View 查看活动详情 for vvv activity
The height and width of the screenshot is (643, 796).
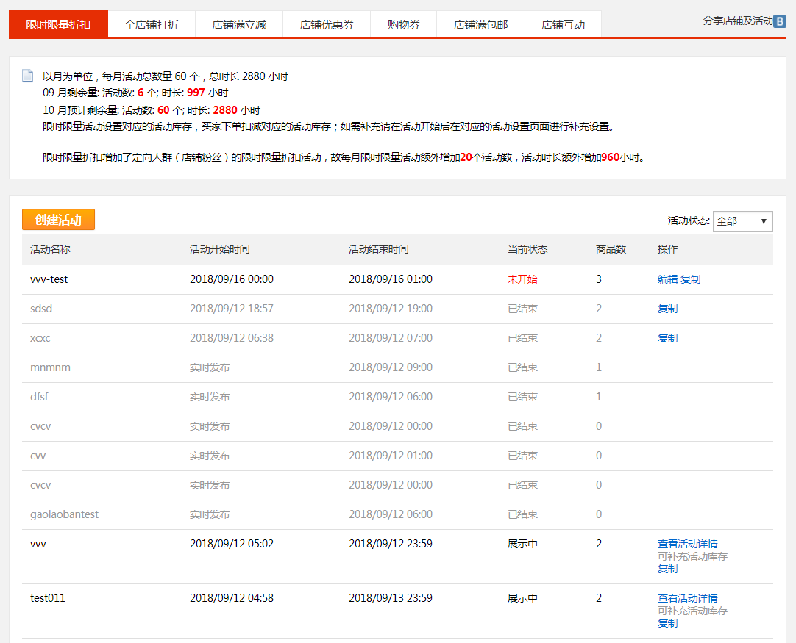(x=687, y=544)
